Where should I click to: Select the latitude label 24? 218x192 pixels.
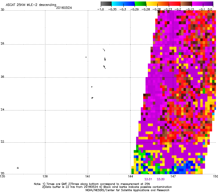point(2,110)
